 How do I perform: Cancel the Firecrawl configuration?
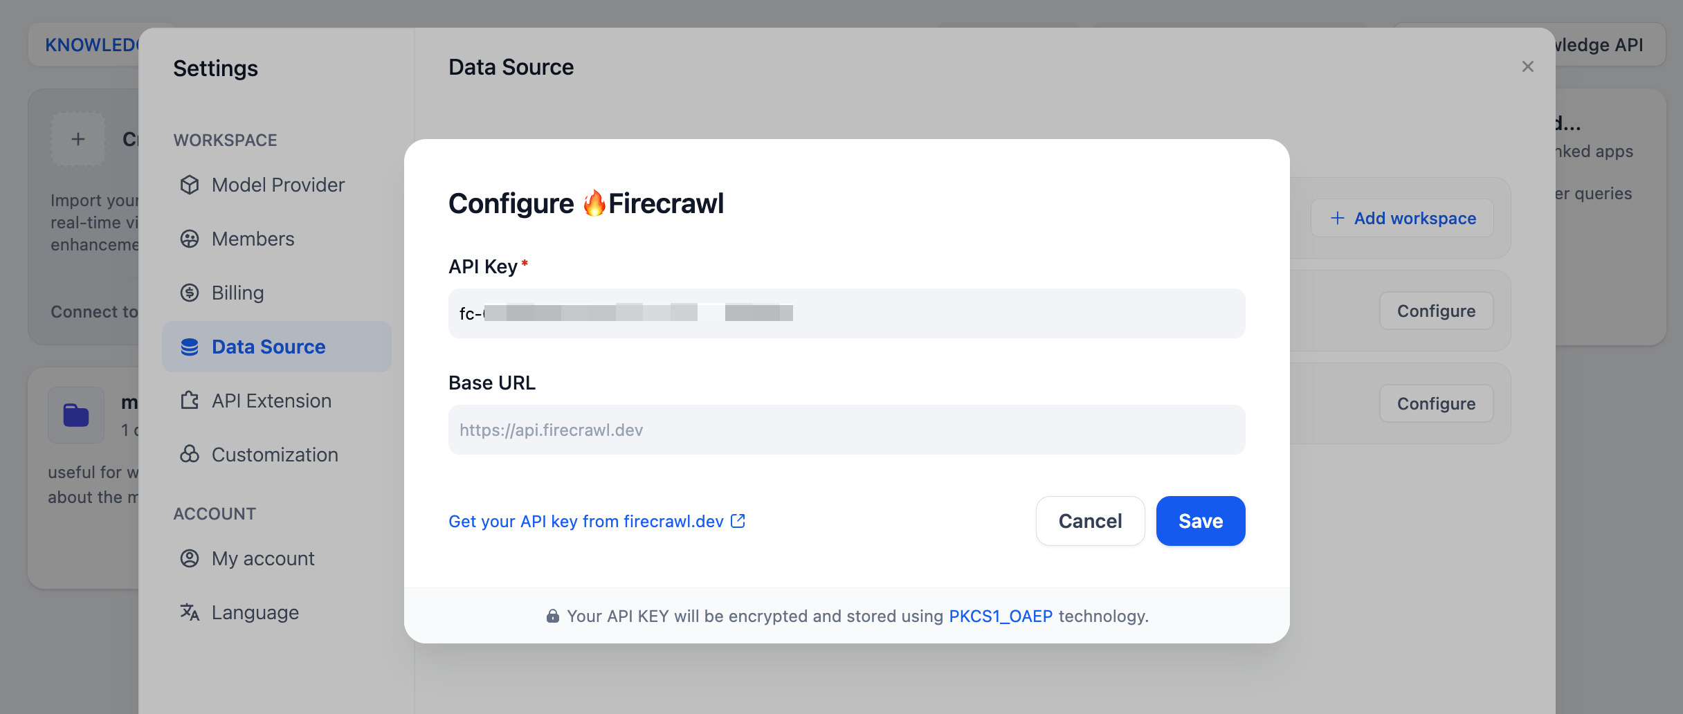tap(1090, 521)
